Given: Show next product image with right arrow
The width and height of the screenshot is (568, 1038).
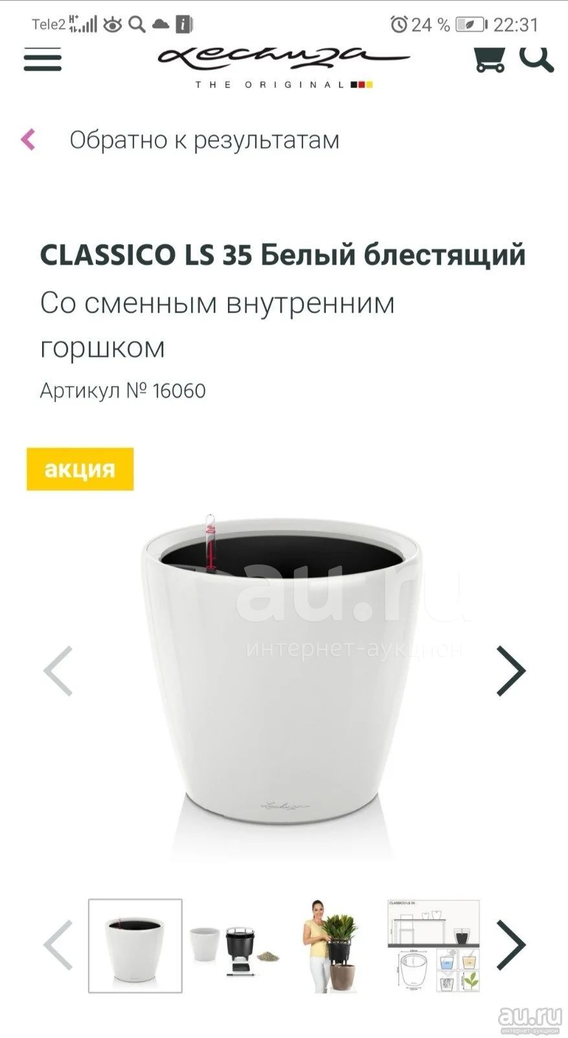Looking at the screenshot, I should pos(511,671).
